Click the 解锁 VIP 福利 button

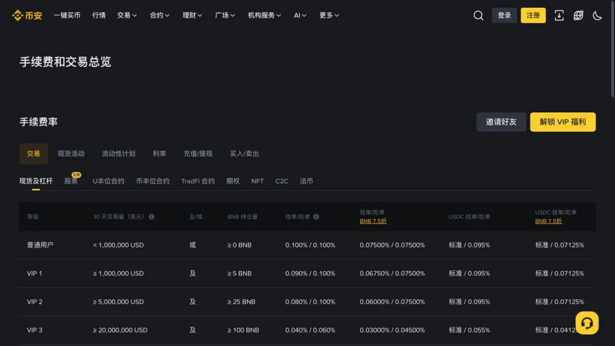tap(563, 122)
